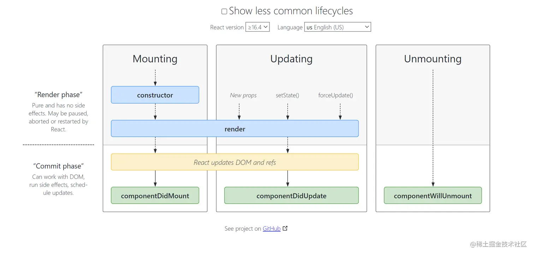This screenshot has height=255, width=534.
Task: Click the componentDidUpdate box
Action: tap(291, 195)
